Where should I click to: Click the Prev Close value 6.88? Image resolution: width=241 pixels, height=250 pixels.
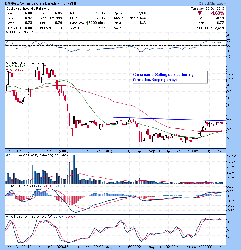[x=28, y=28]
